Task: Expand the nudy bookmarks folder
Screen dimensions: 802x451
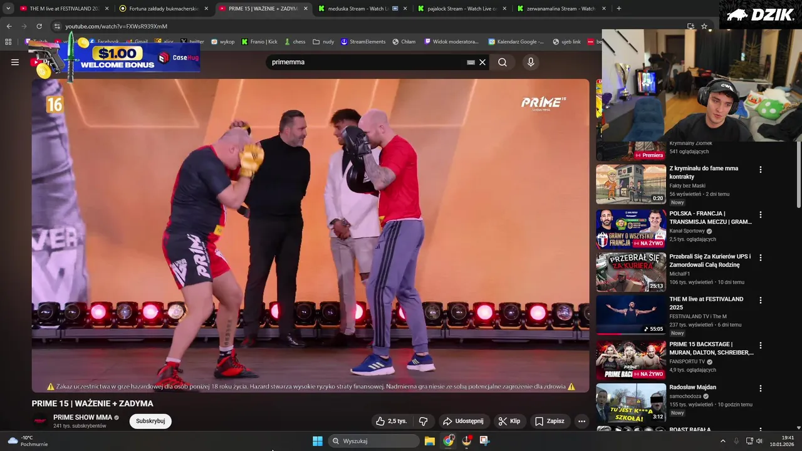Action: [x=323, y=42]
